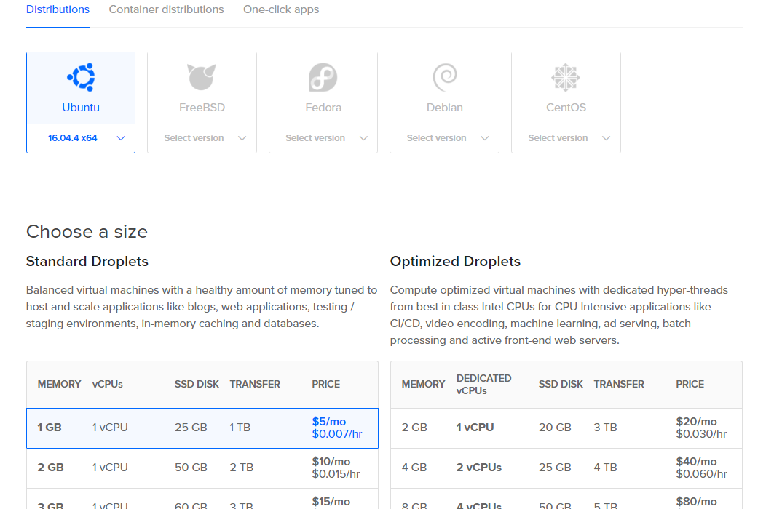Click the $0.060/hr price text

click(702, 474)
